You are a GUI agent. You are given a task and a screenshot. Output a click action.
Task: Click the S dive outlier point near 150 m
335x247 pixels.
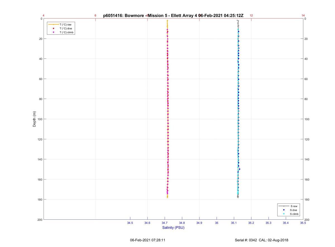click(x=240, y=169)
